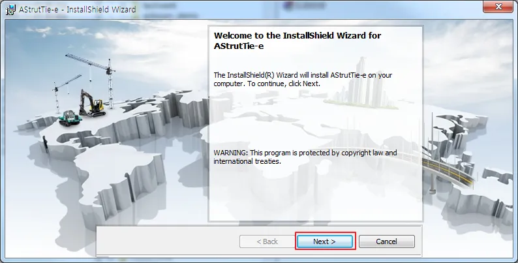Click the 'AStrutTie-e - InstallShield Wizard' window title

[77, 9]
